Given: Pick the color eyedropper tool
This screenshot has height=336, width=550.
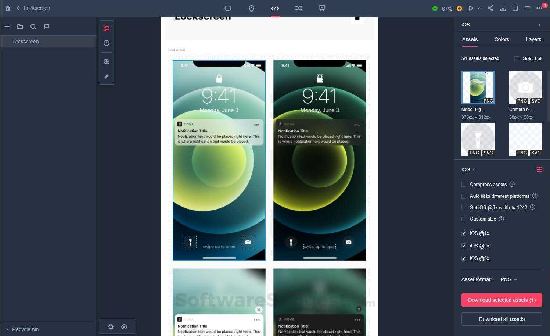Looking at the screenshot, I should (x=107, y=76).
